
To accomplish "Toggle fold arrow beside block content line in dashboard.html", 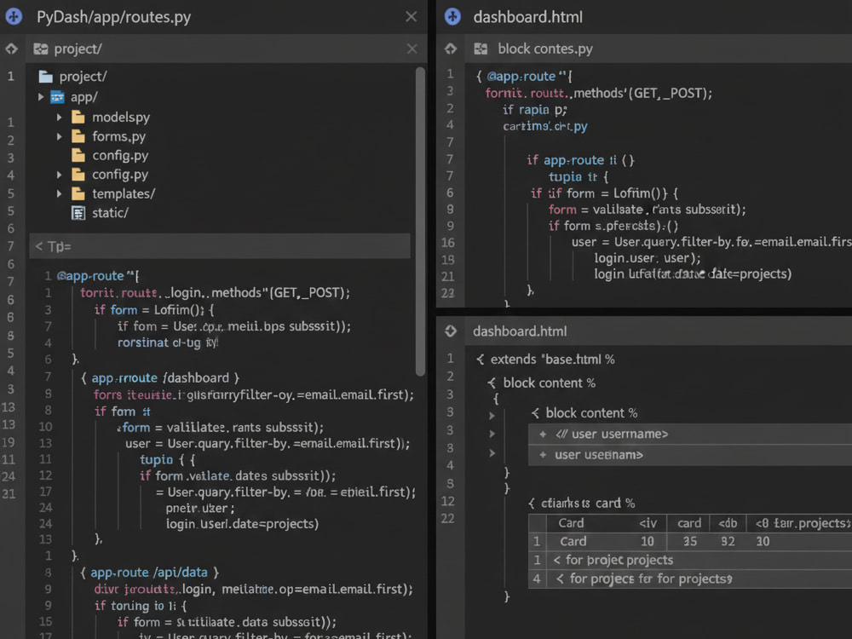I will [x=492, y=416].
